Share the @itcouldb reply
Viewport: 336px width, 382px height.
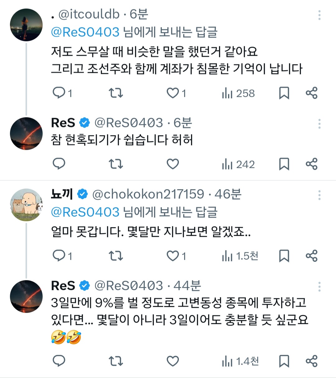(x=311, y=93)
